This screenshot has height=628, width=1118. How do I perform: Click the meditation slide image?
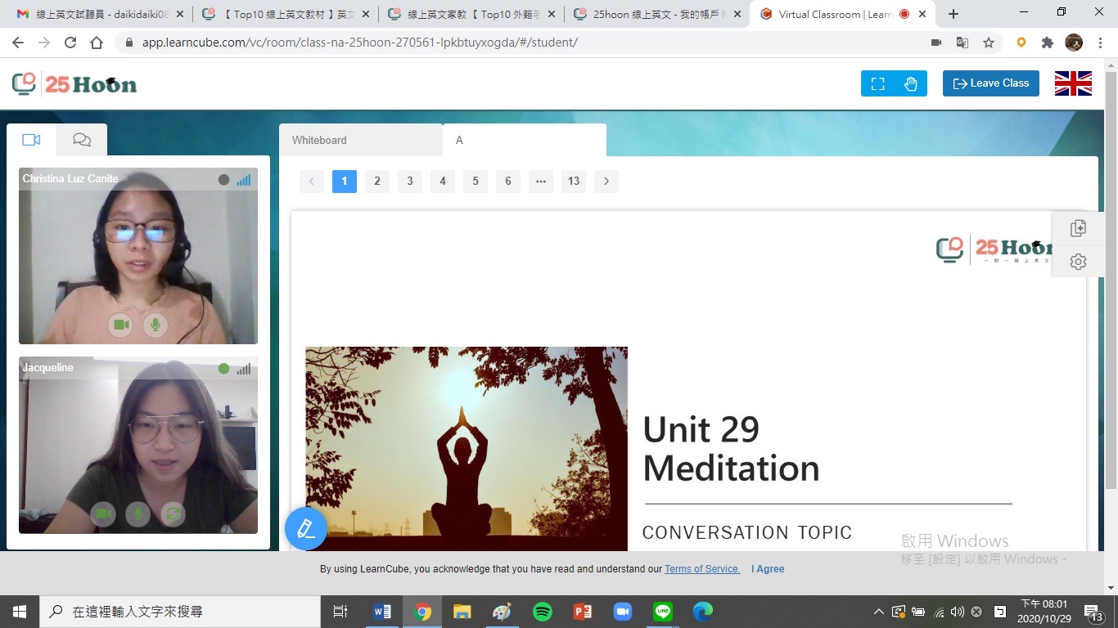point(467,449)
